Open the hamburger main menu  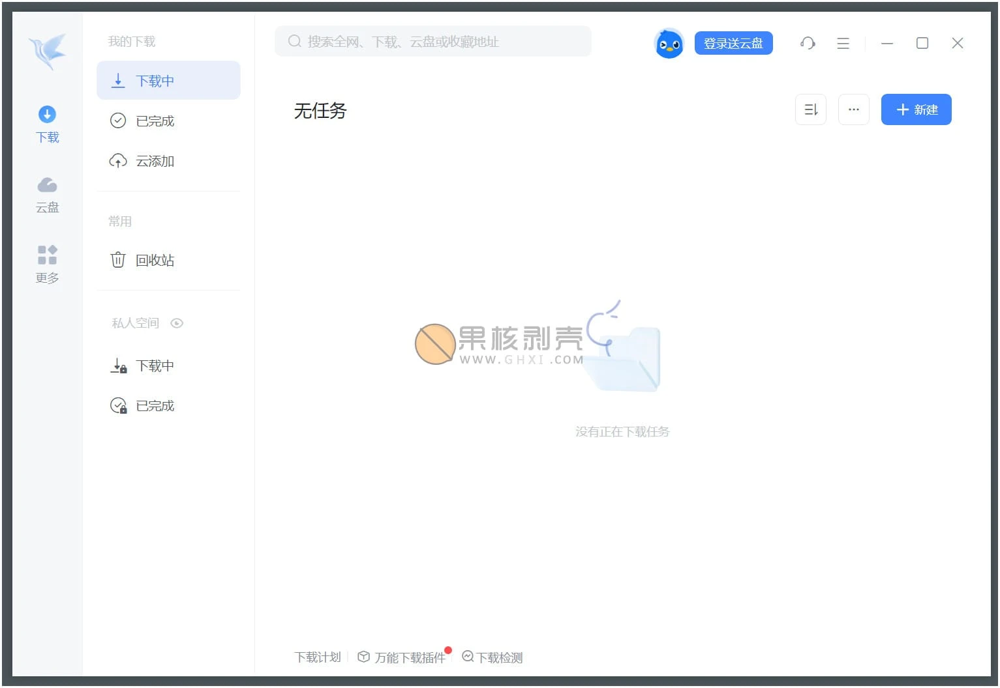tap(843, 44)
